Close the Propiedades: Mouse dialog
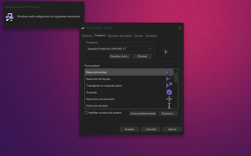Viewport: 251px width, 156px height. point(180,28)
